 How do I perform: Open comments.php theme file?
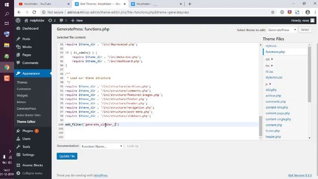point(276,101)
